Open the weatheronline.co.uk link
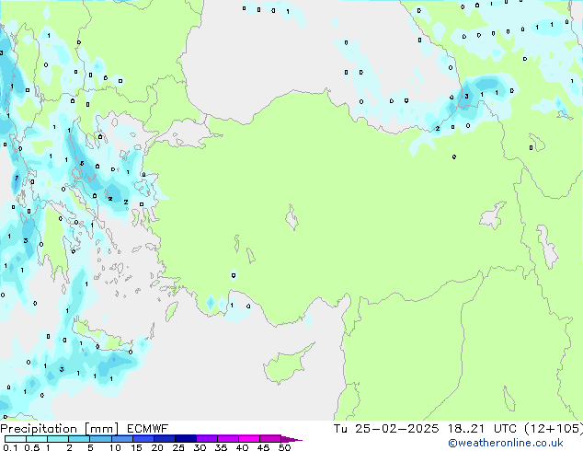Screen dimensions: 583x451 [x=506, y=443]
